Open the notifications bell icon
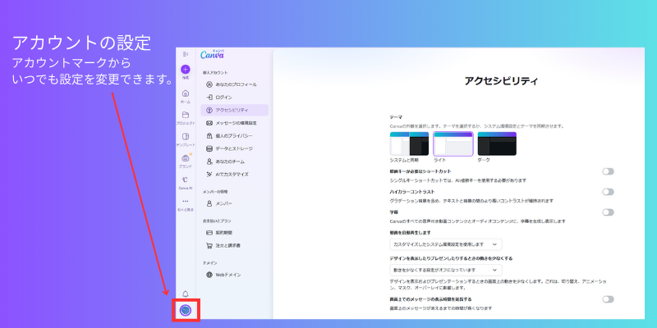This screenshot has height=328, width=657. point(186,294)
